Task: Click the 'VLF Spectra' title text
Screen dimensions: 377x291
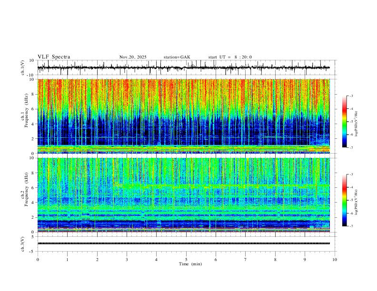Action: [54, 57]
